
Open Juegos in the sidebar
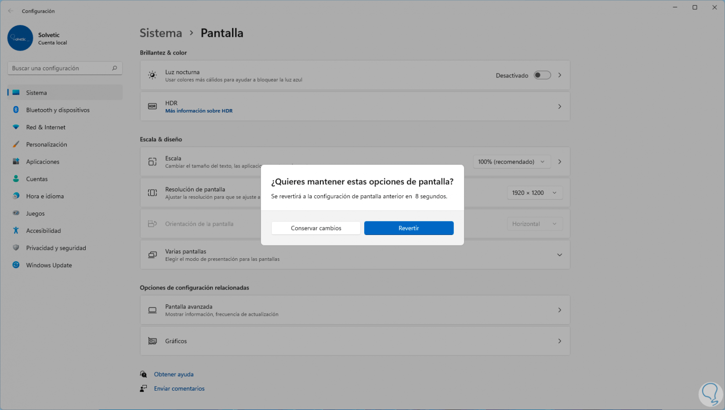(x=35, y=213)
